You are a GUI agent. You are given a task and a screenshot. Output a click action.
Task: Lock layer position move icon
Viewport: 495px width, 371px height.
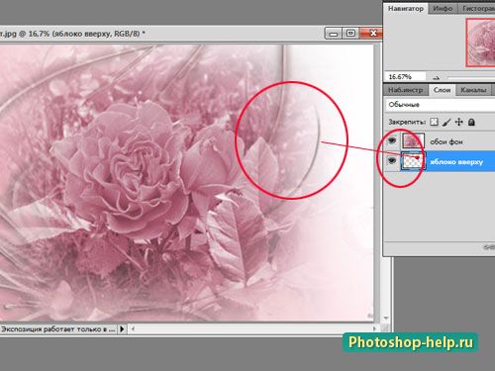pos(459,122)
